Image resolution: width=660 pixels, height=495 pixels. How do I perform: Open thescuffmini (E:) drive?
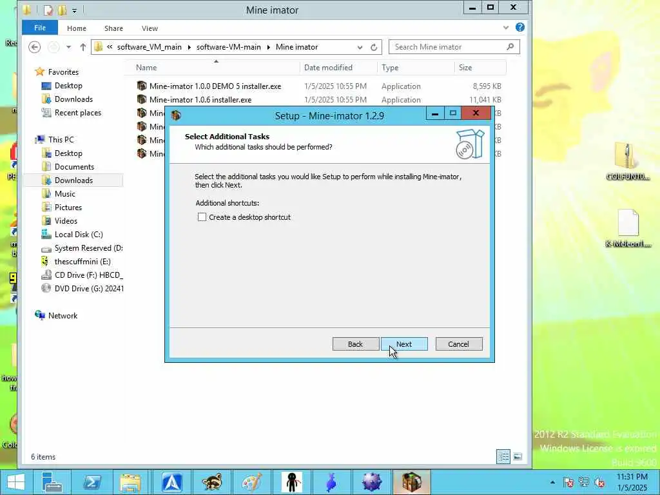82,262
